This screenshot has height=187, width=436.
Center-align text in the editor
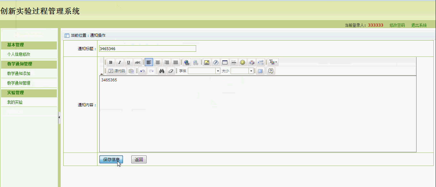click(x=158, y=63)
